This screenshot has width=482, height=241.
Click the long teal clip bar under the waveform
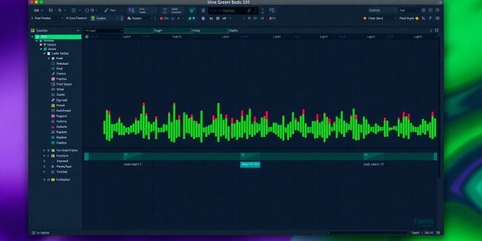coord(301,156)
